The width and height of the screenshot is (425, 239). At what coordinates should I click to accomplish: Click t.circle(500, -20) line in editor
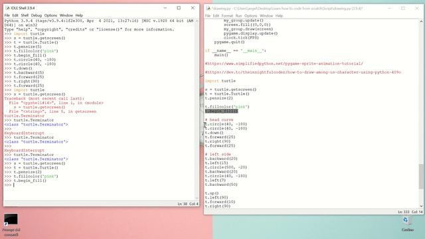(x=226, y=167)
